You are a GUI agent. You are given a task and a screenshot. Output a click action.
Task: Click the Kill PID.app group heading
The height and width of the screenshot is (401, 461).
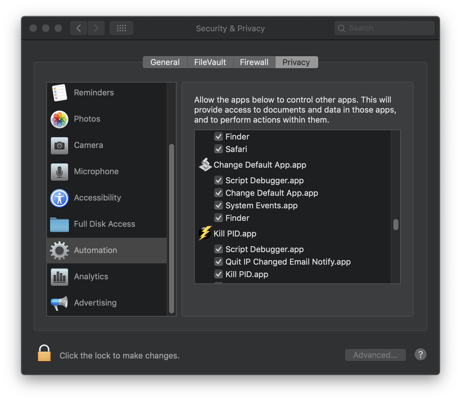tap(235, 234)
